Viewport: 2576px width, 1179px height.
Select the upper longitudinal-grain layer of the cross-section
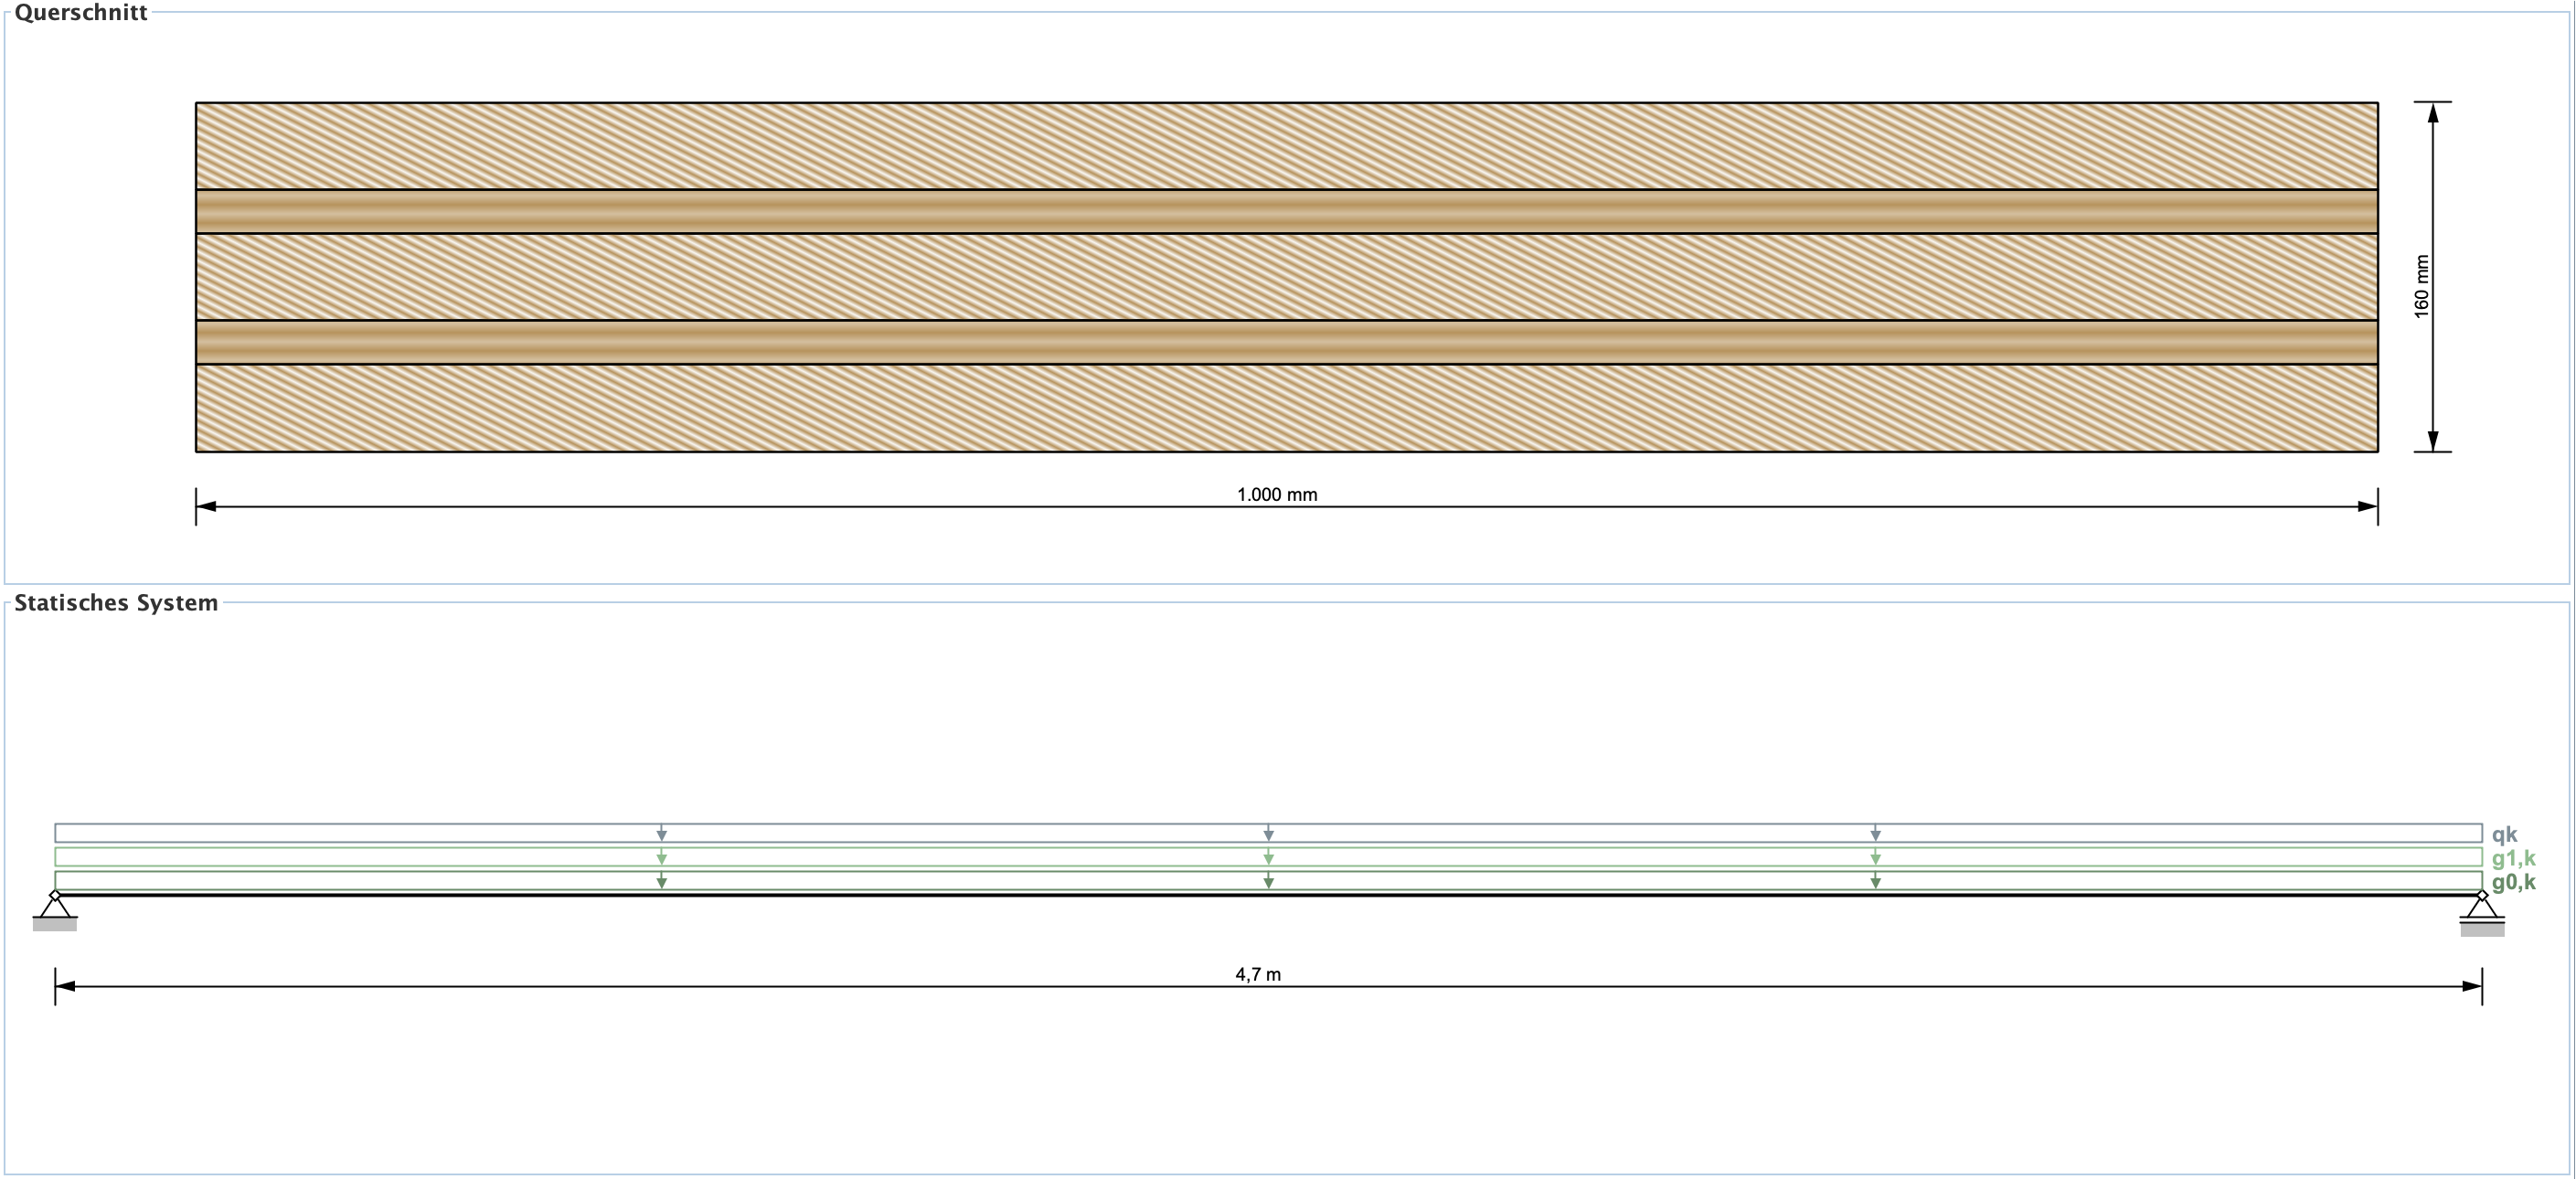point(1286,212)
